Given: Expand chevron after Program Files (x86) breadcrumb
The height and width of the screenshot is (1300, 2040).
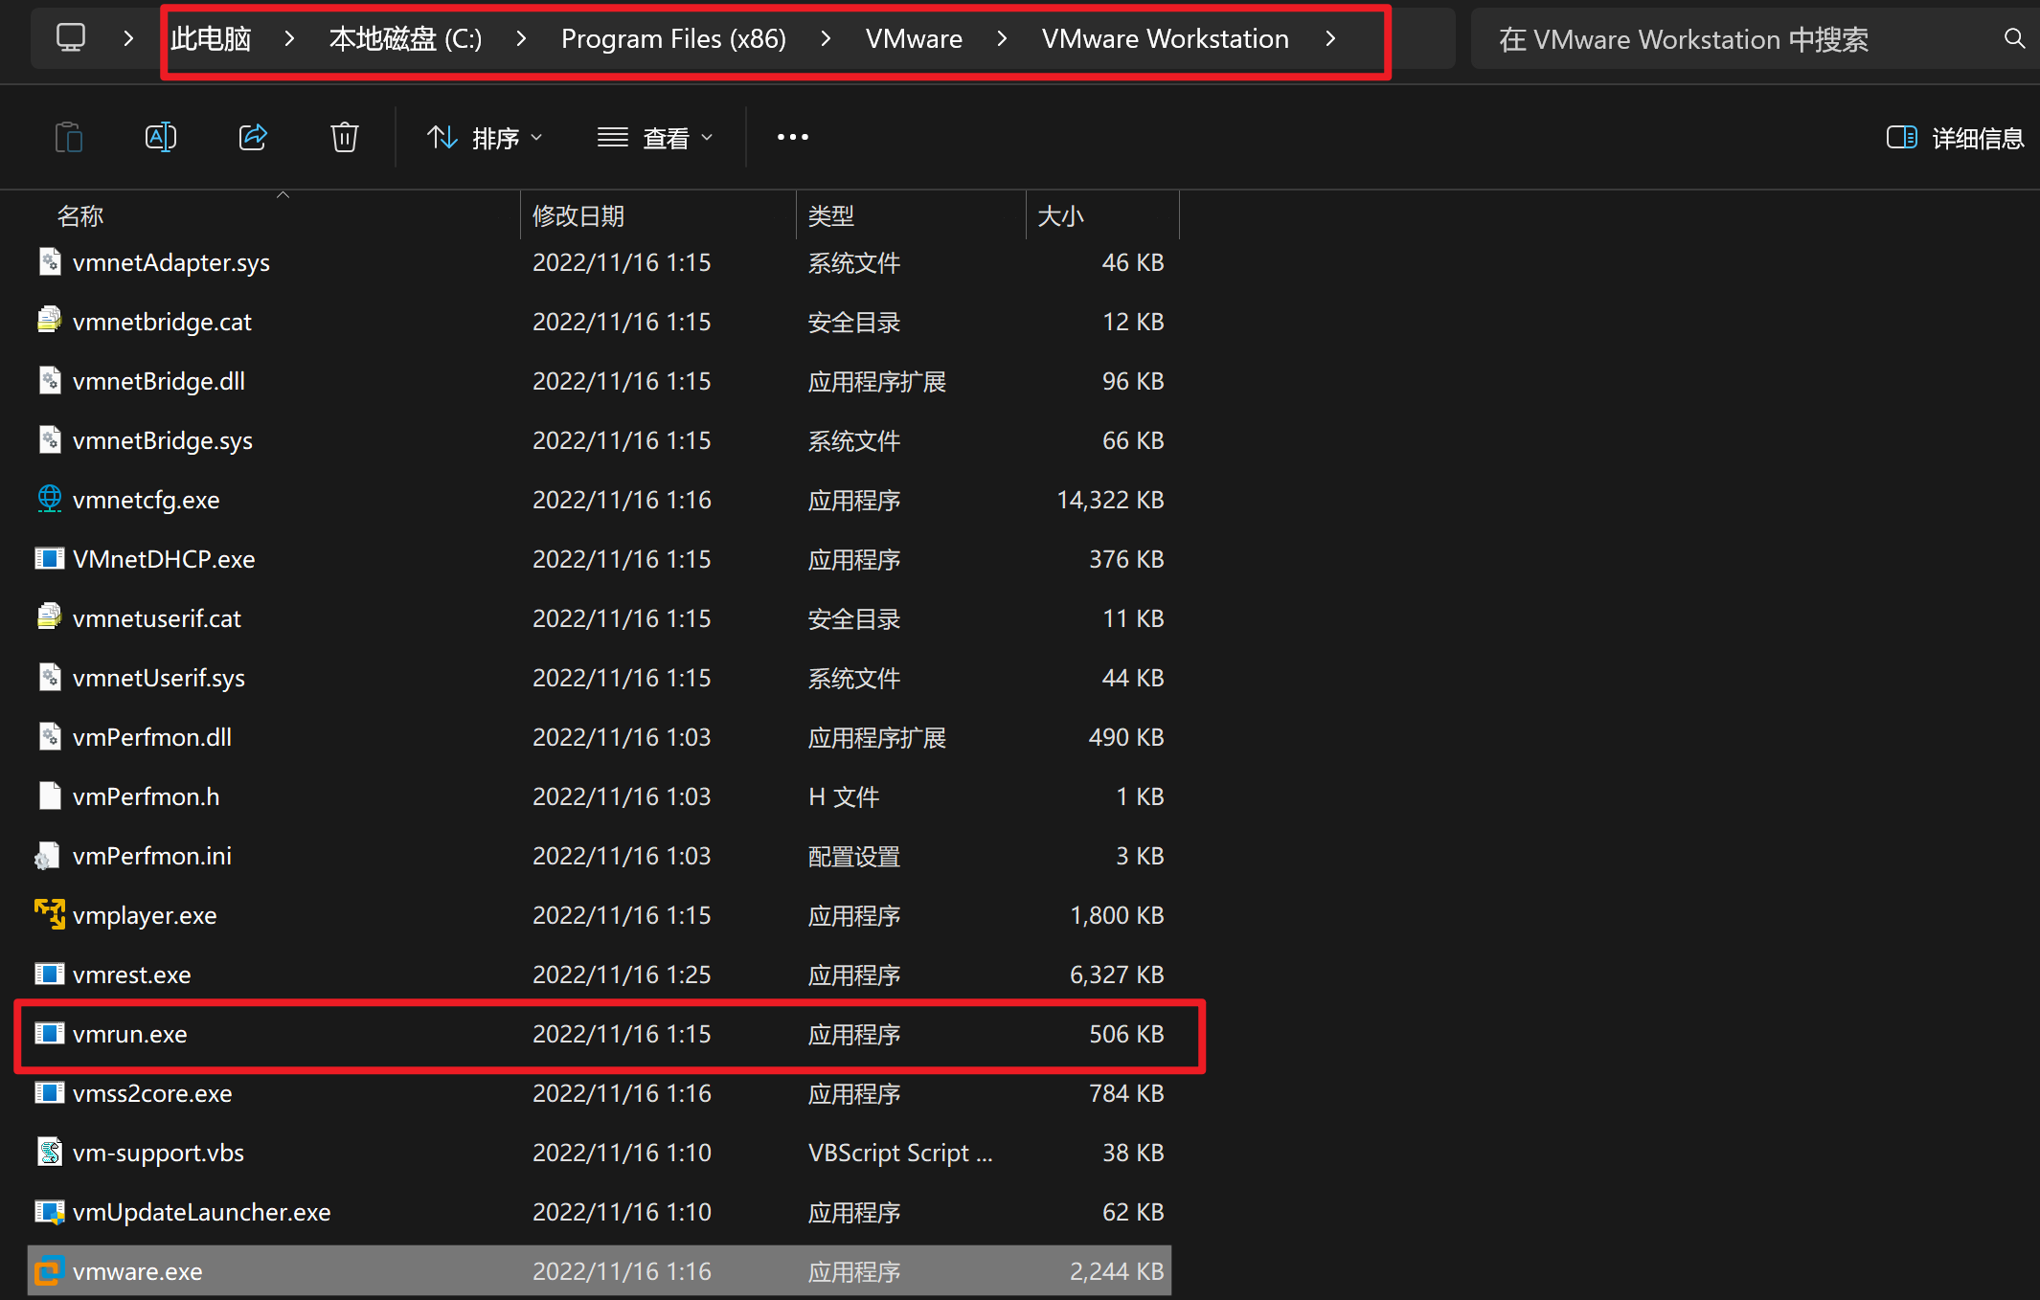Looking at the screenshot, I should pyautogui.click(x=826, y=39).
